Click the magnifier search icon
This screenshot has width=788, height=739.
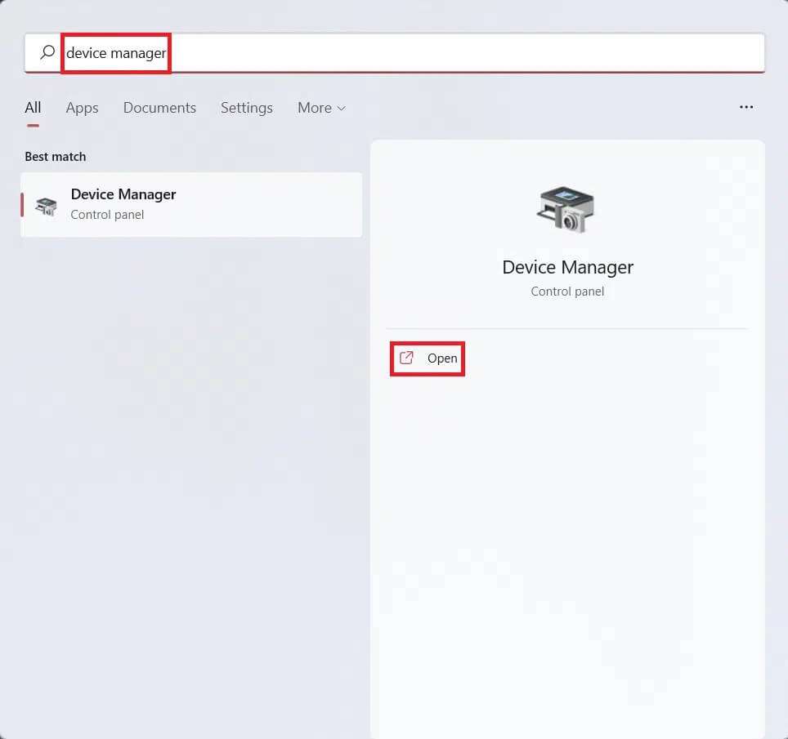click(47, 51)
